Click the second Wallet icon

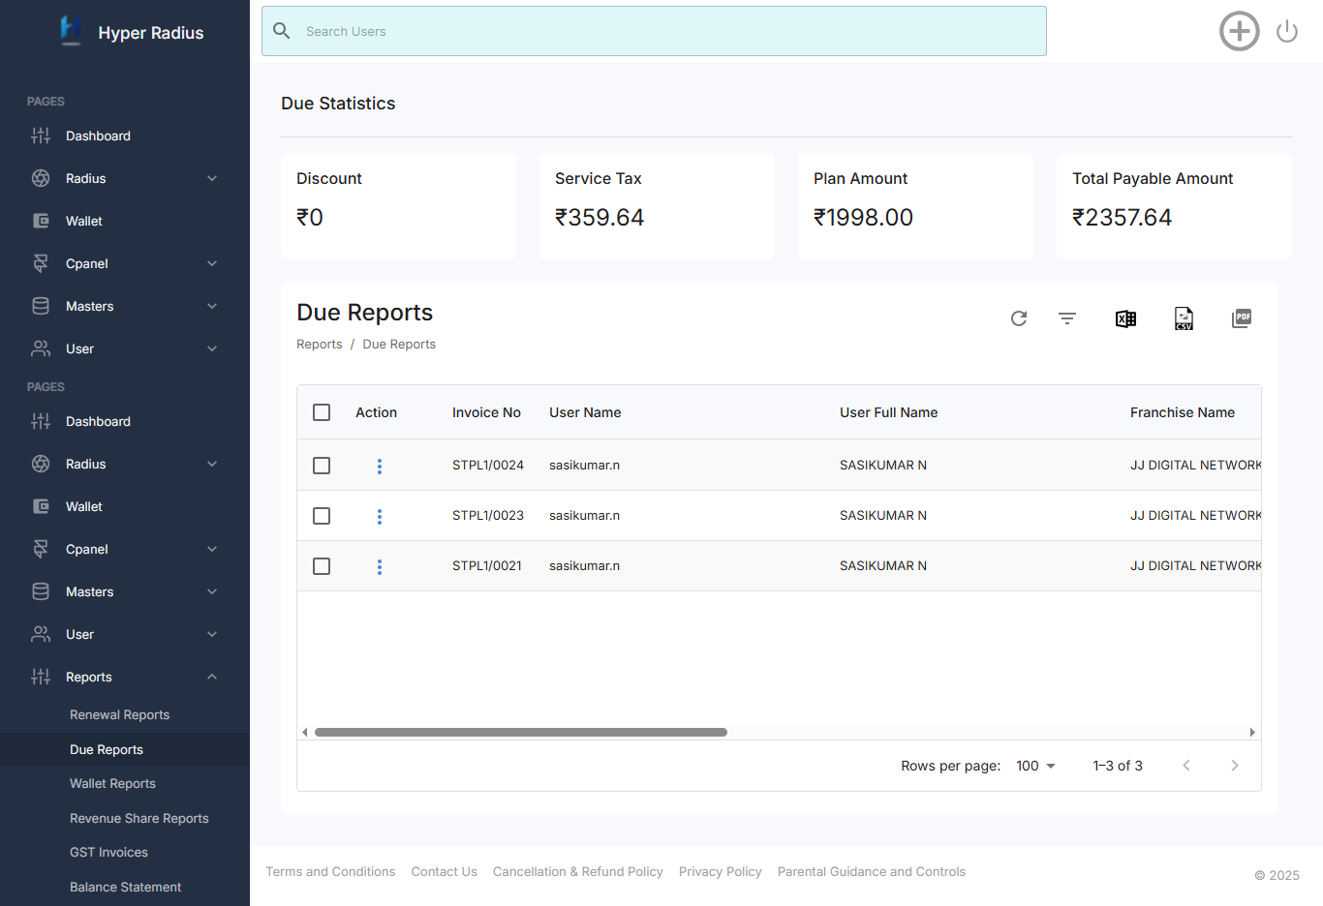[41, 506]
